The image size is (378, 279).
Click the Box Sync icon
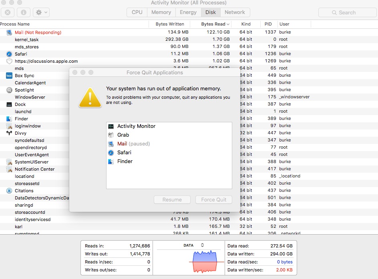[9, 76]
